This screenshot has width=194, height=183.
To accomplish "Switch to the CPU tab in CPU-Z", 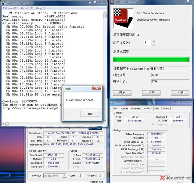I will [115, 109].
